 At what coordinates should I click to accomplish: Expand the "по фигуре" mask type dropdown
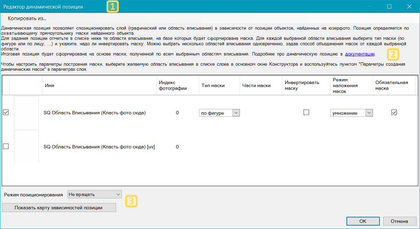(x=220, y=113)
